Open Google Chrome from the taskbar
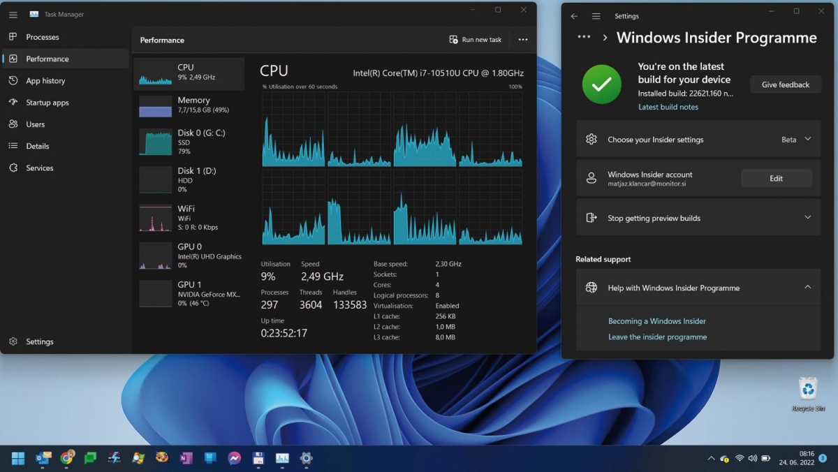This screenshot has height=472, width=838. (x=67, y=458)
